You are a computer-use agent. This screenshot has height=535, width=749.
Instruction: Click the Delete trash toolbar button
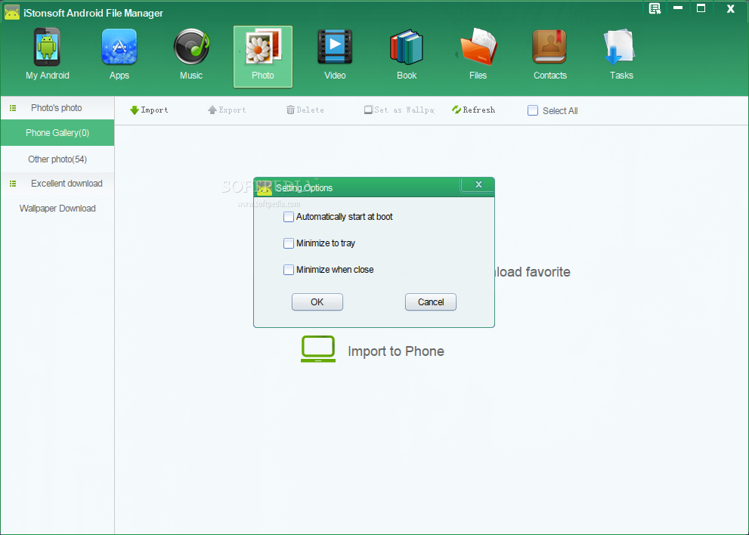pos(305,110)
